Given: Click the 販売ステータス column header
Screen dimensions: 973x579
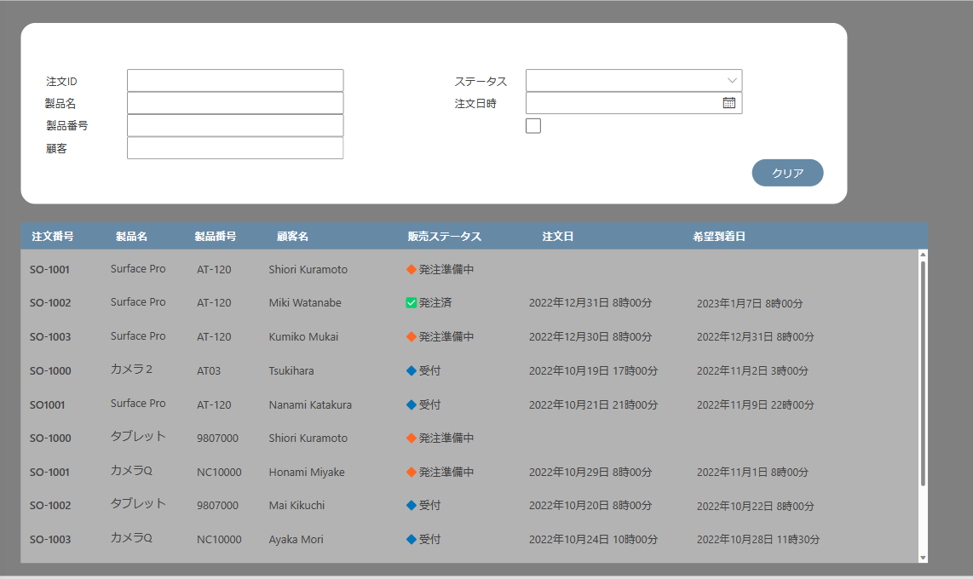Looking at the screenshot, I should [x=444, y=236].
